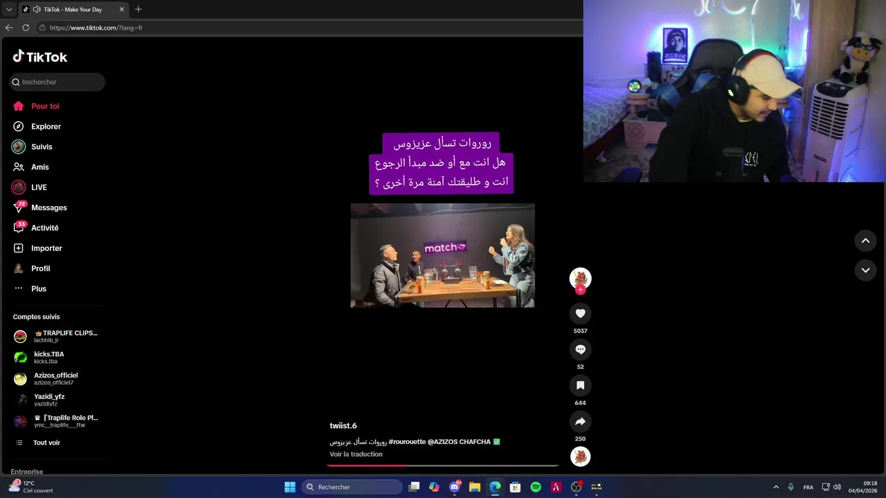Screen dimensions: 886x498
Task: Open the TRAPLIFE CLIPS followed account
Action: coord(57,336)
